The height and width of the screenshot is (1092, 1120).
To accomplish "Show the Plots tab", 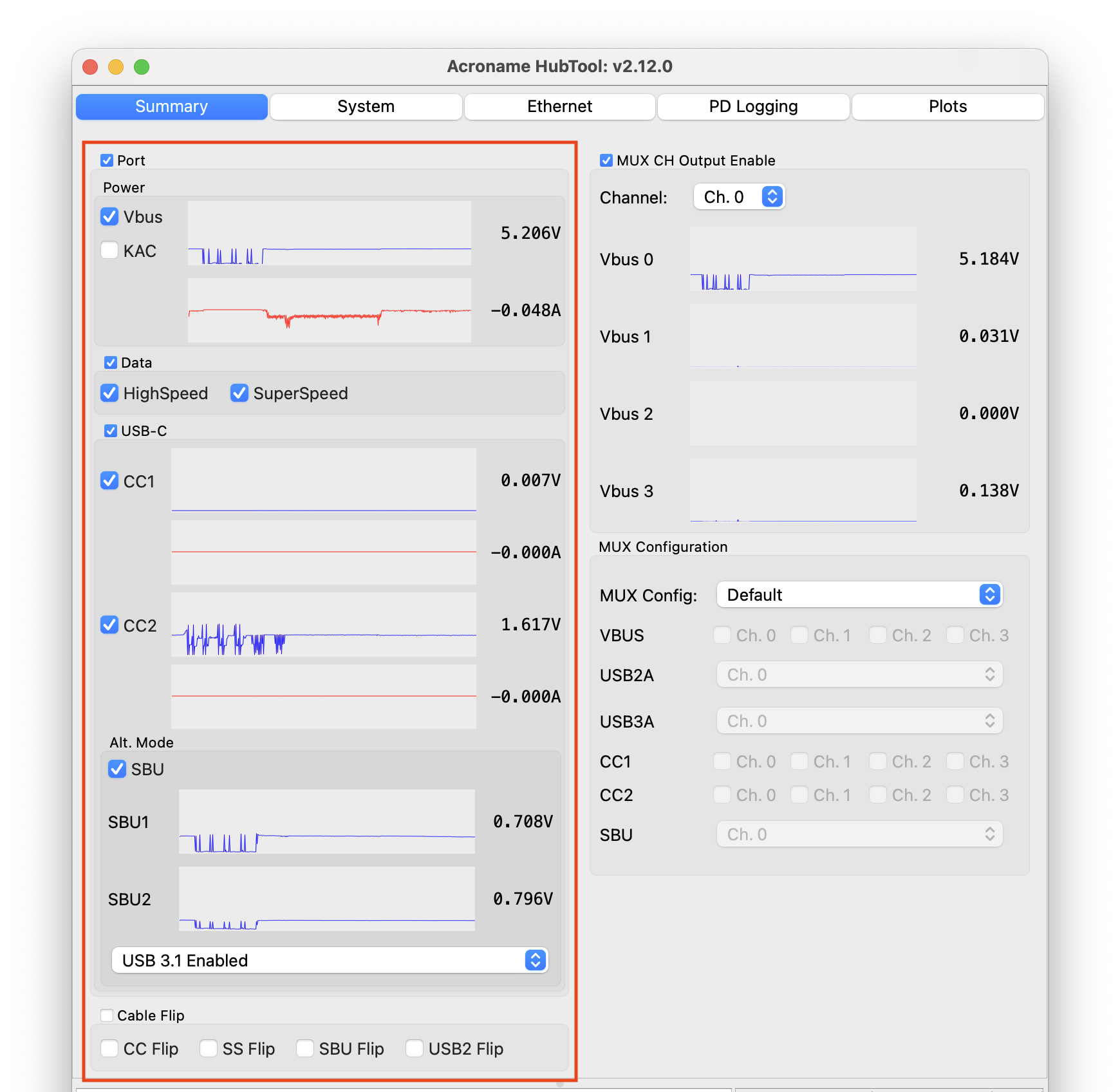I will (947, 106).
